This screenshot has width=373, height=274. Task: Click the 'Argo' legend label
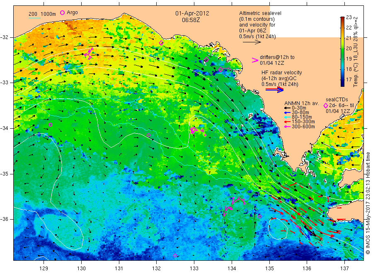72,12
